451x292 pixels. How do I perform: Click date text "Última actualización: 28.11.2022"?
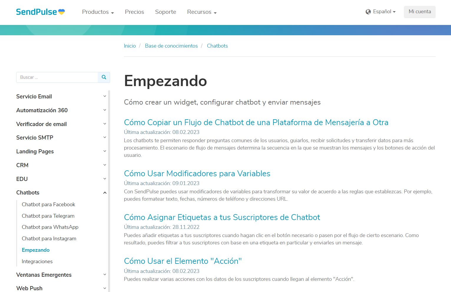162,227
